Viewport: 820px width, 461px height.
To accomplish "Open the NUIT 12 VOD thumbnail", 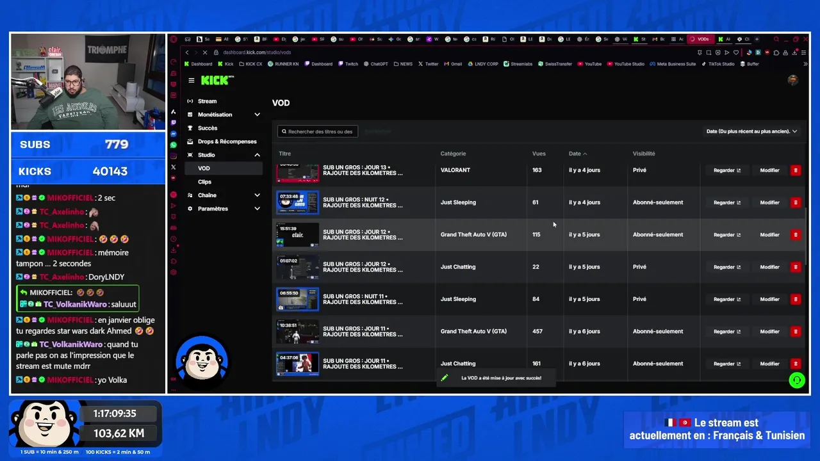I will pyautogui.click(x=297, y=202).
